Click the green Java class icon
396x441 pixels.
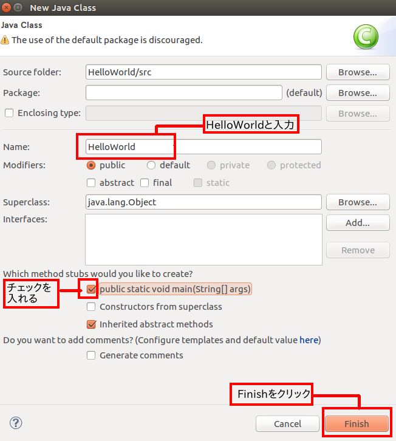click(366, 37)
